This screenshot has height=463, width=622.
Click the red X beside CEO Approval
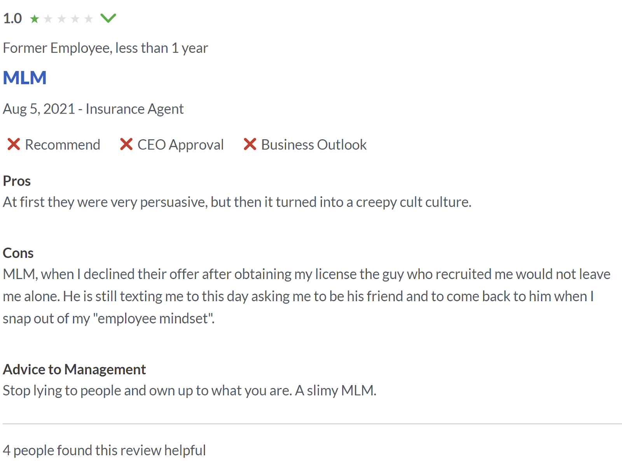tap(126, 144)
